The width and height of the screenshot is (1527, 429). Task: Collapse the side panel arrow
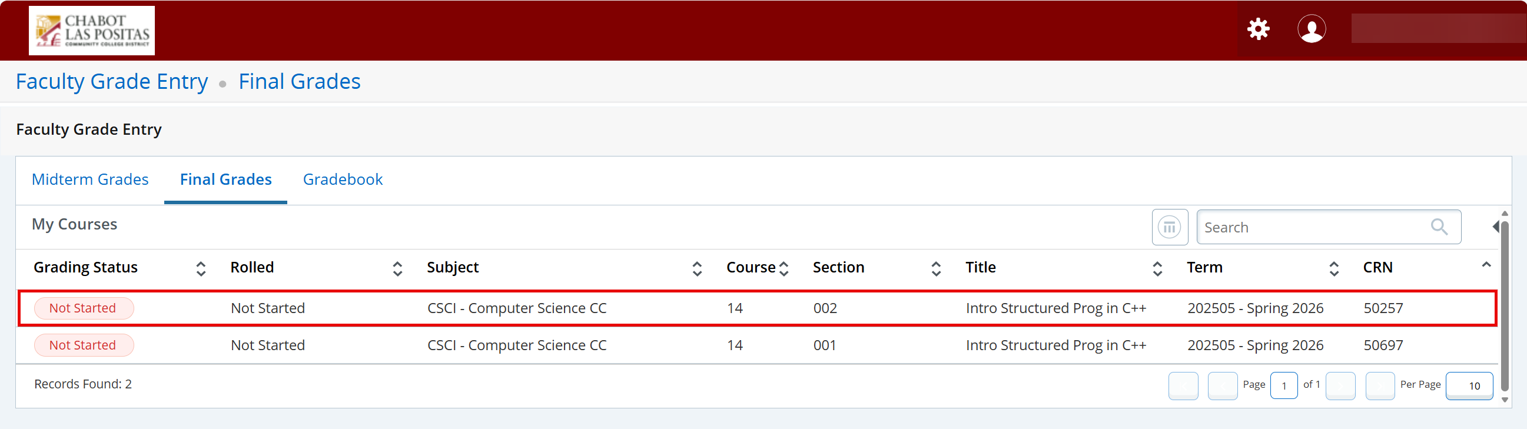tap(1496, 227)
